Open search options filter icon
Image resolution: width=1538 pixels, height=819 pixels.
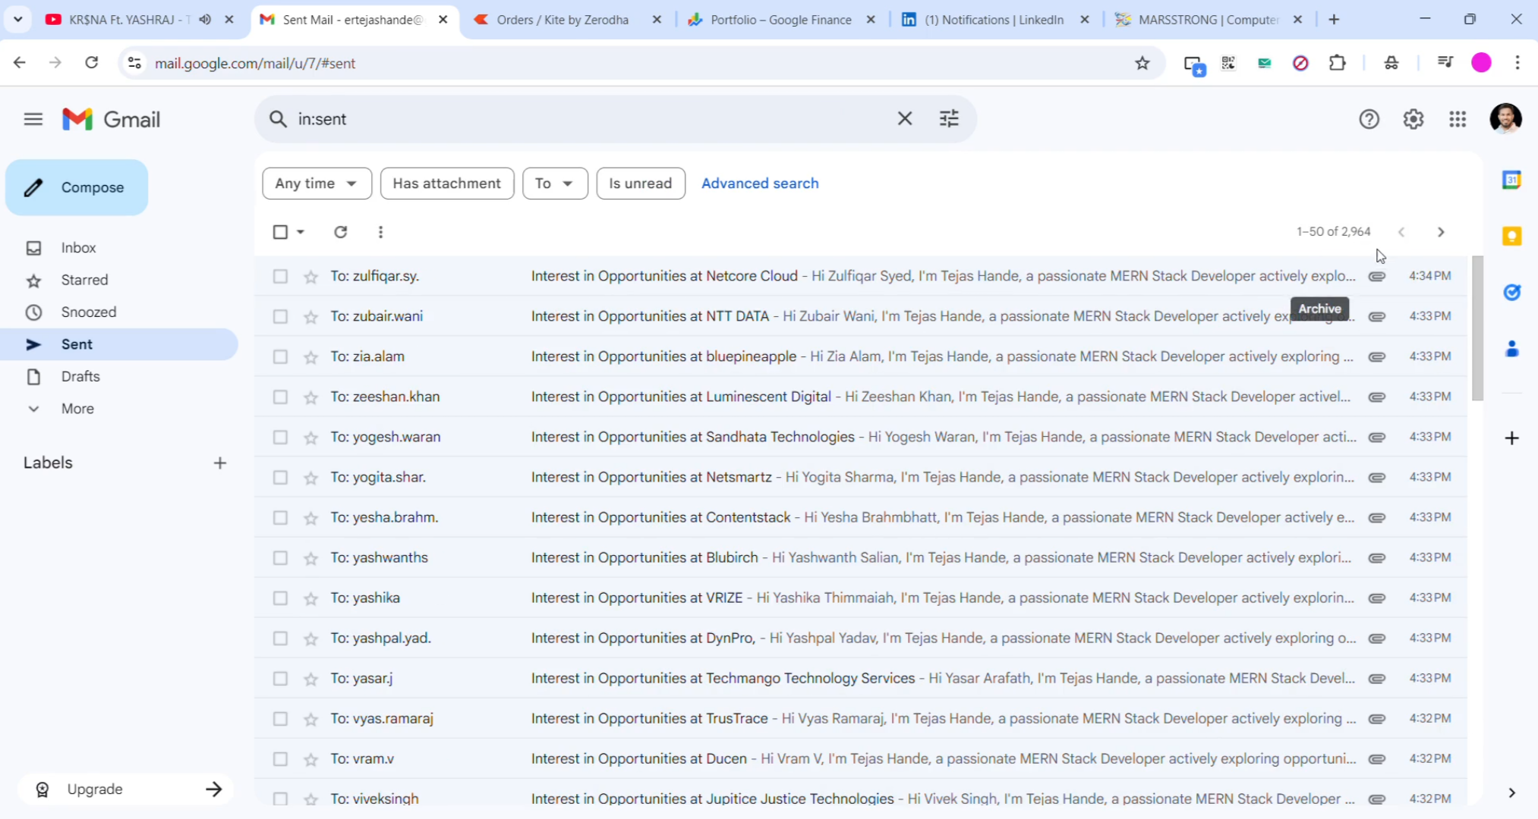[949, 118]
